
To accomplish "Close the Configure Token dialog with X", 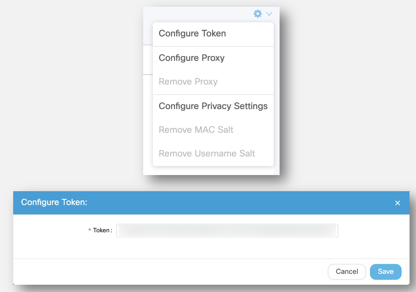I will pos(397,203).
